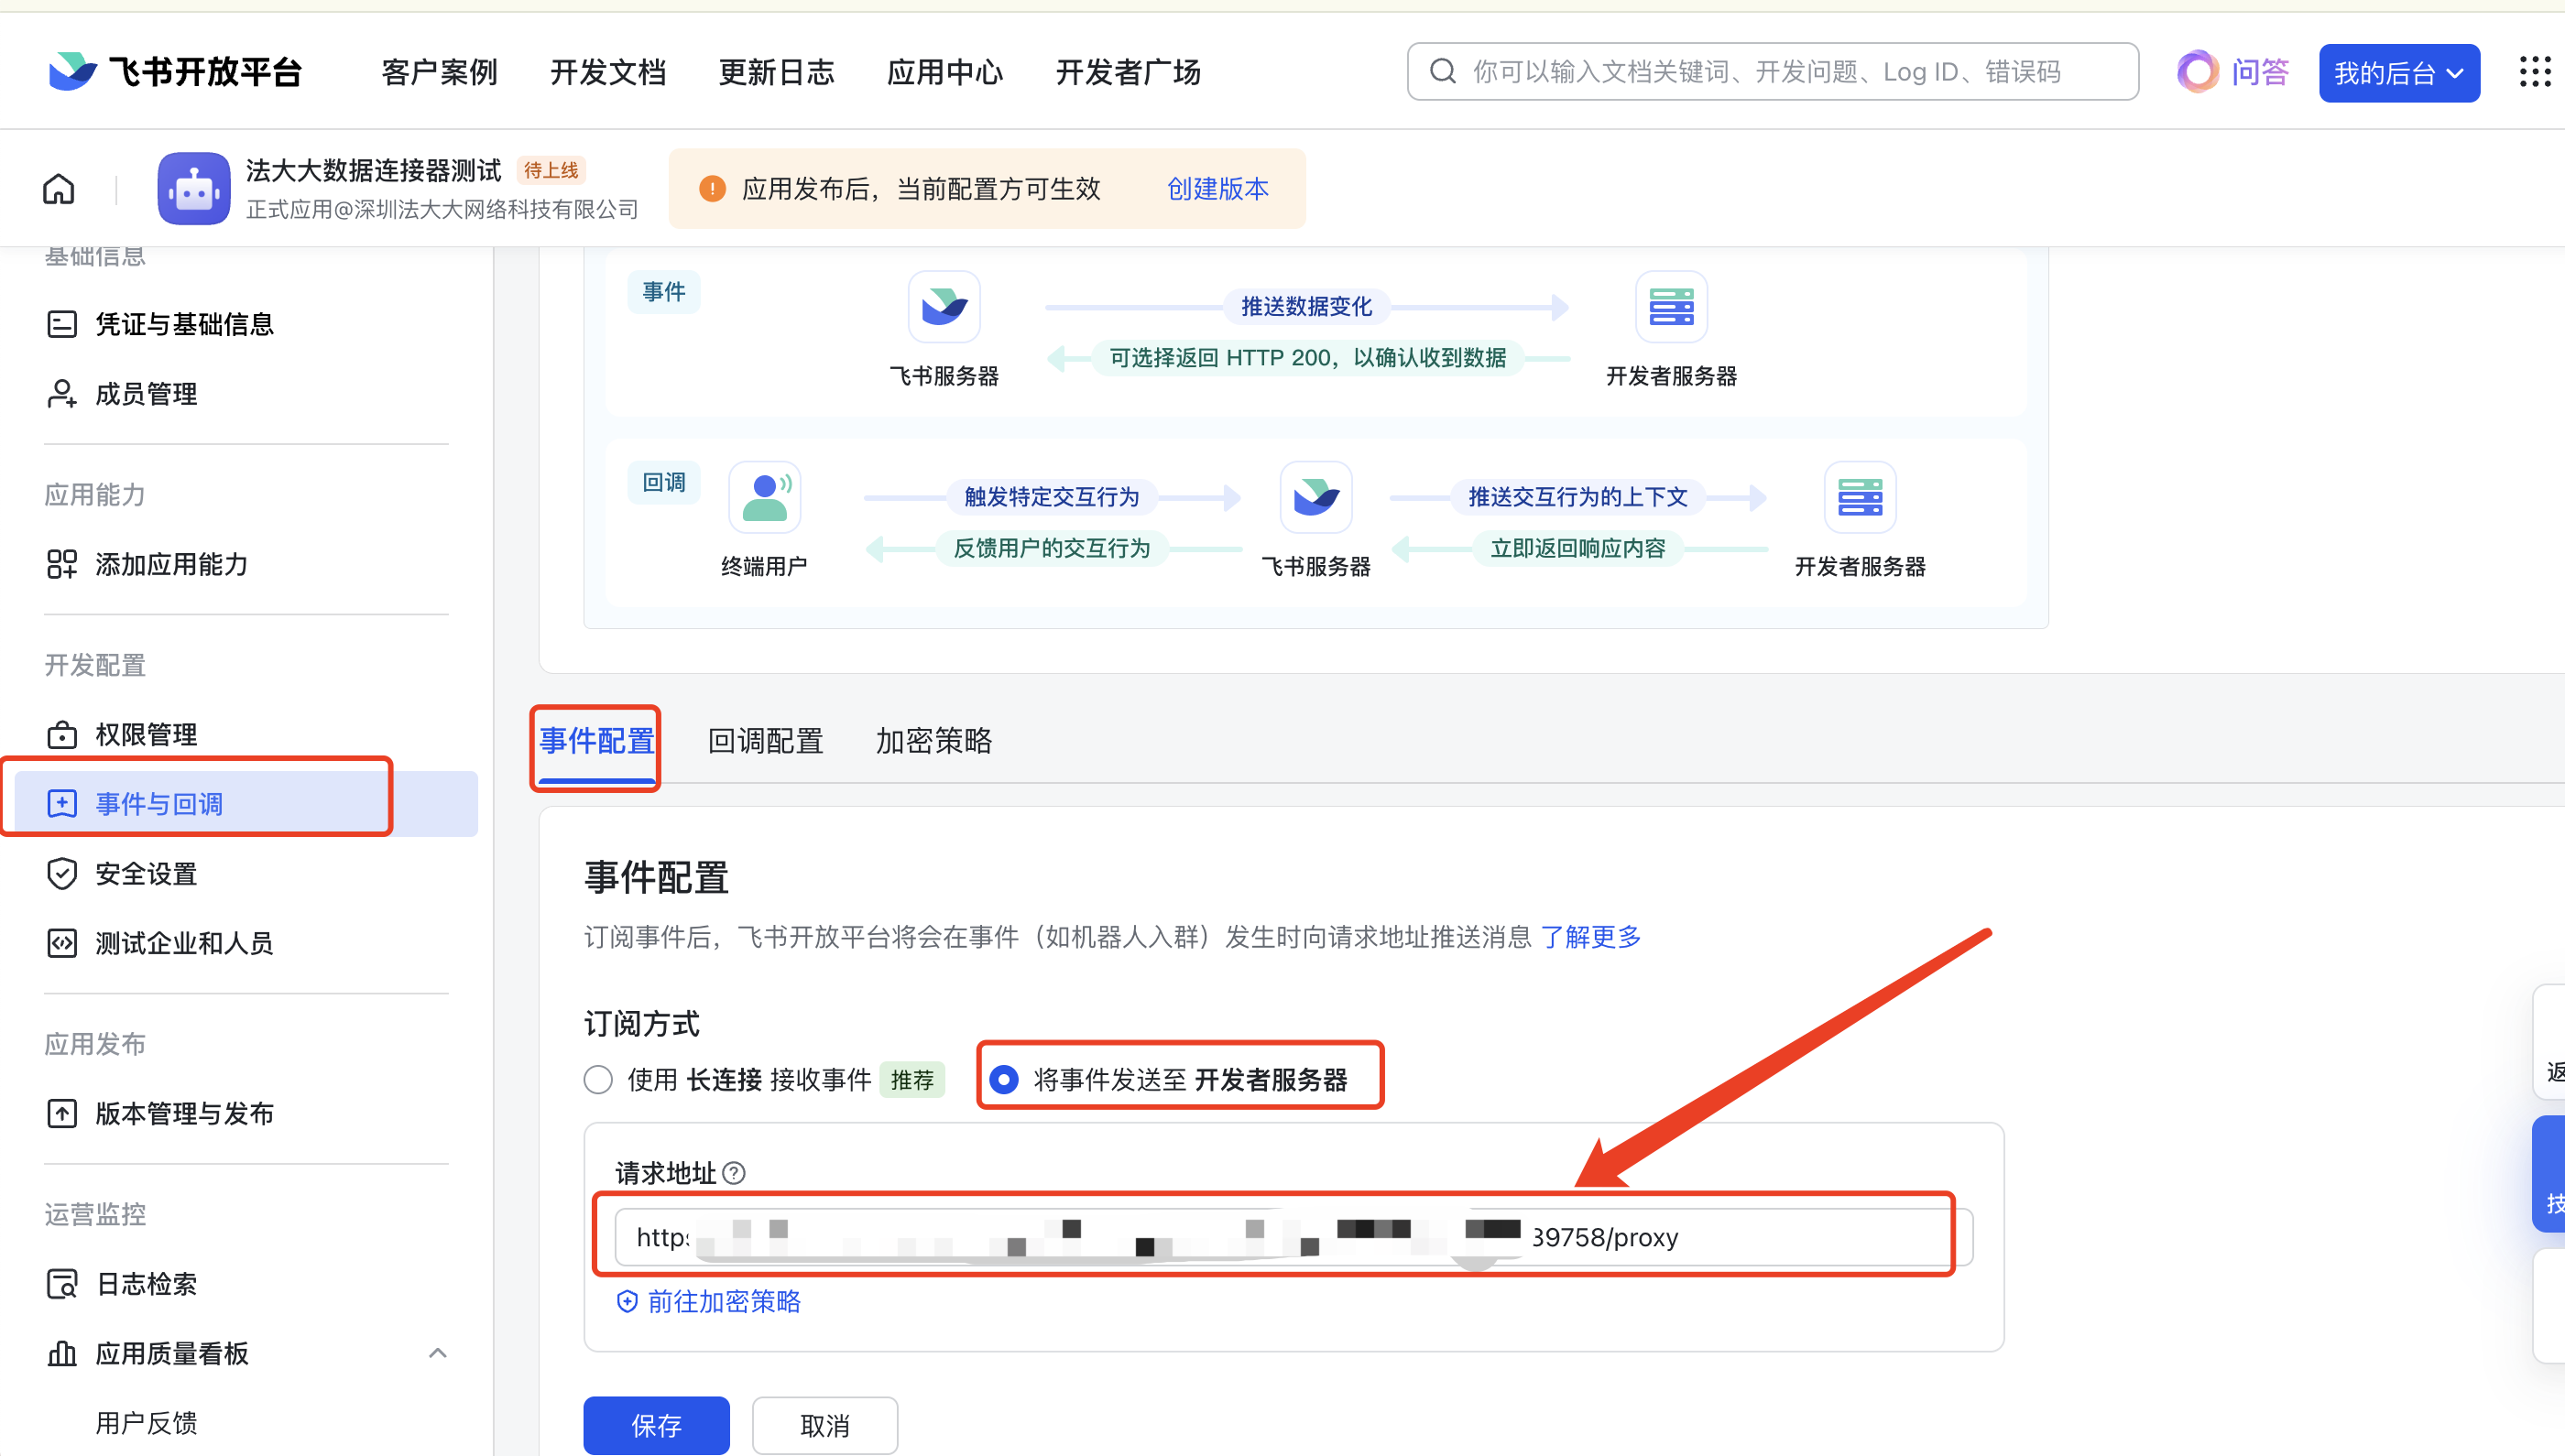This screenshot has height=1456, width=2565.
Task: Click the robot app avatar icon
Action: tap(194, 189)
